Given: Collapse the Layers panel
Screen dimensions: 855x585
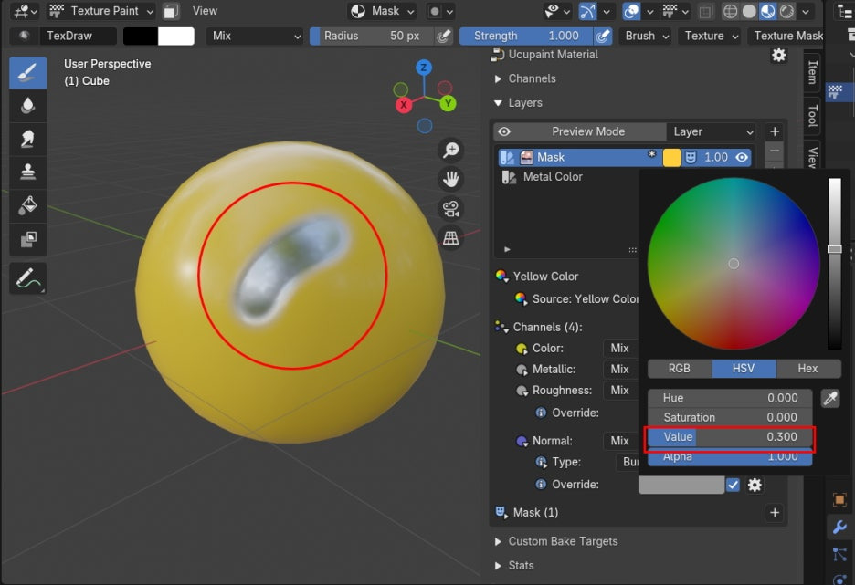Looking at the screenshot, I should point(518,103).
